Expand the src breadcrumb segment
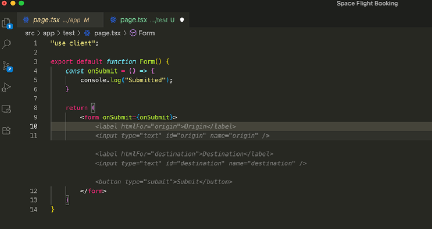The image size is (432, 229). pos(29,33)
